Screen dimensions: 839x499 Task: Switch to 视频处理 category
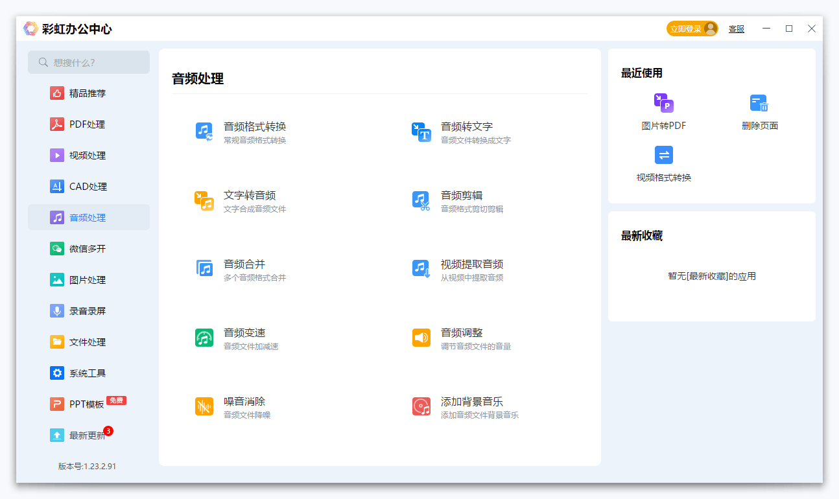(89, 156)
